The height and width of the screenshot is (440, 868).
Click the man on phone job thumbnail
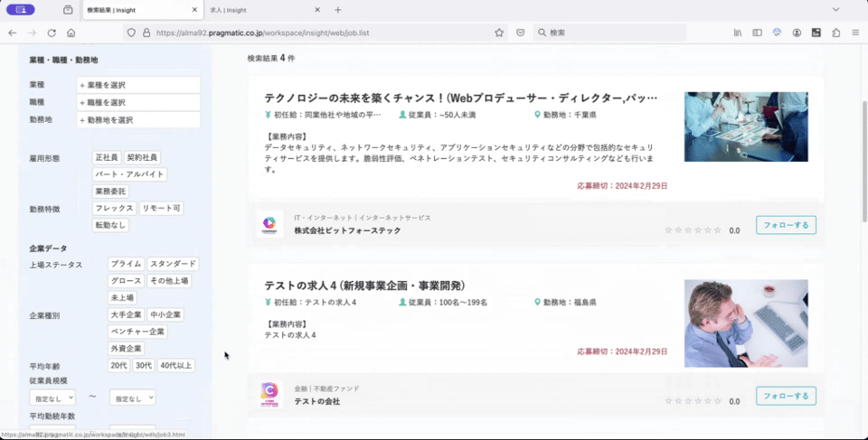(x=746, y=323)
